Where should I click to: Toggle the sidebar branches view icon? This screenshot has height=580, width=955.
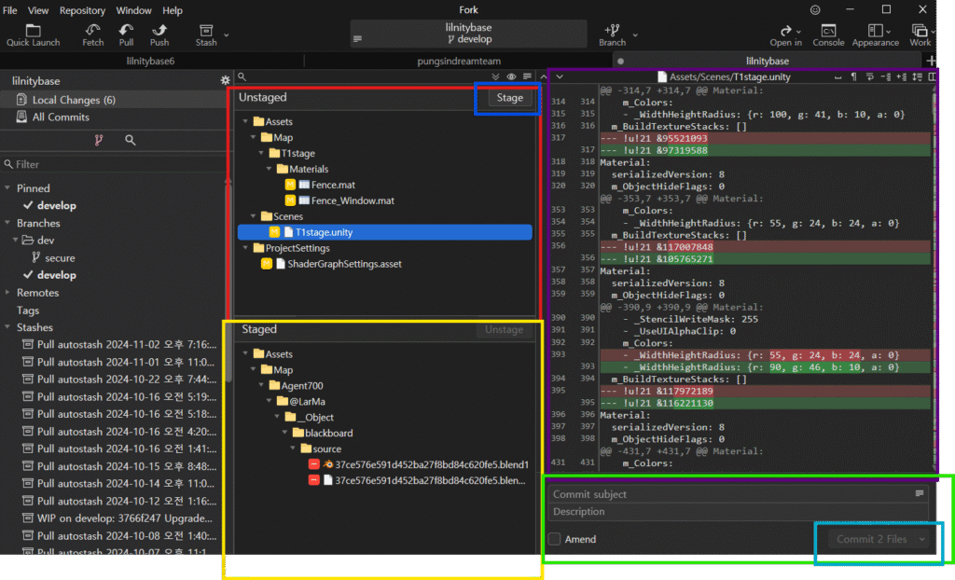tap(98, 140)
